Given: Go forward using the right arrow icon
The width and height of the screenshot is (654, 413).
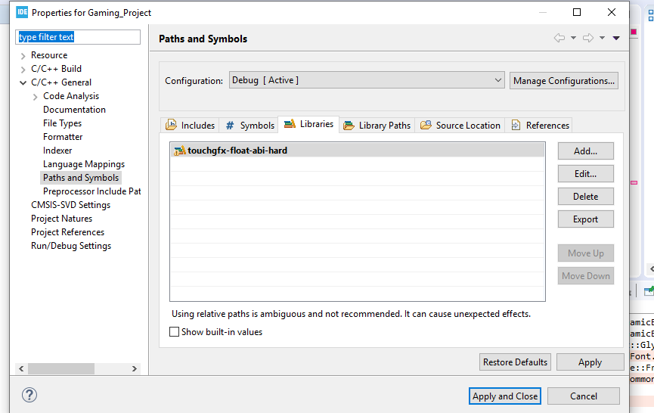Looking at the screenshot, I should pyautogui.click(x=588, y=38).
